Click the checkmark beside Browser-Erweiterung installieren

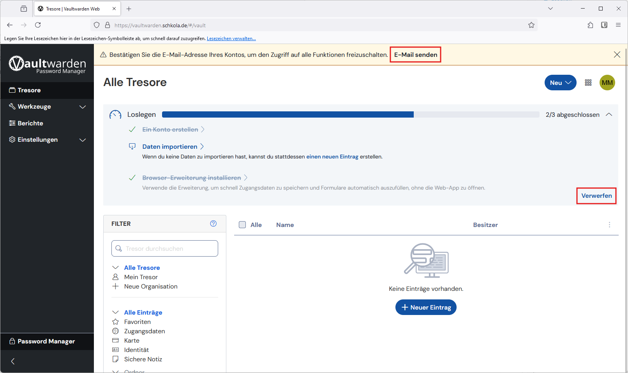[x=132, y=178]
